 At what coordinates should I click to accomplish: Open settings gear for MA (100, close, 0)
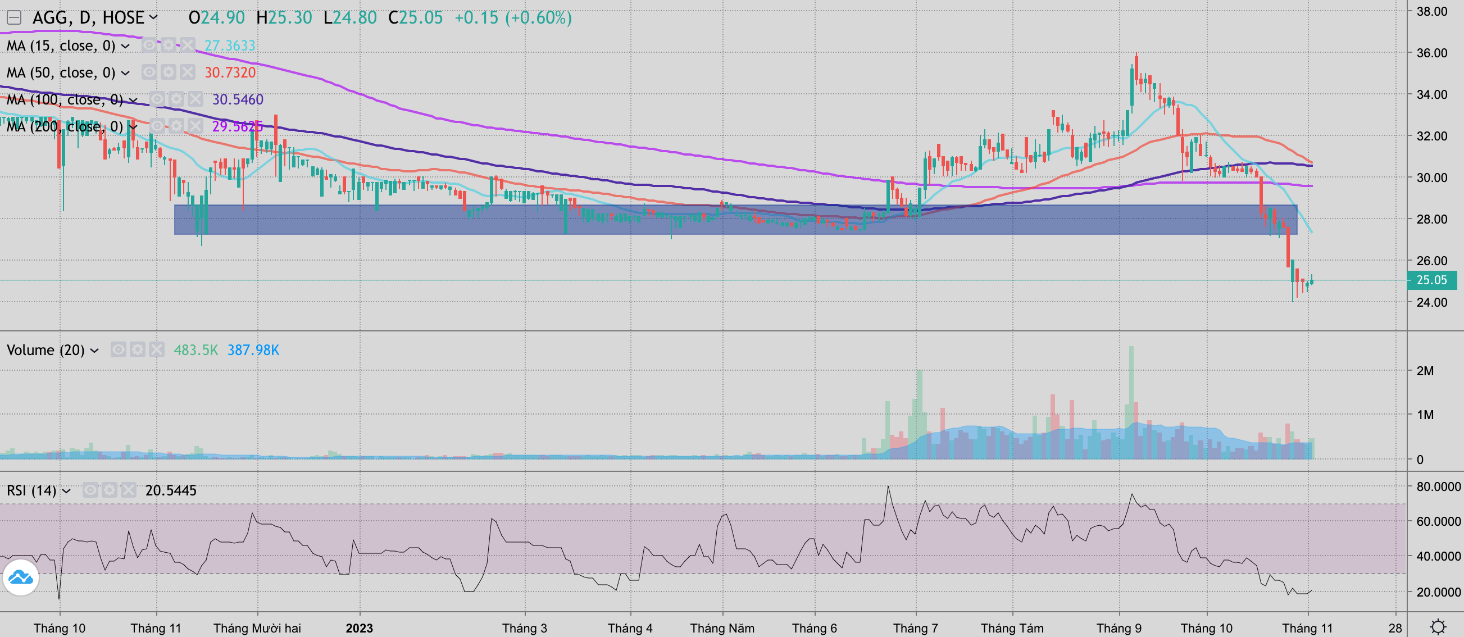pos(177,99)
